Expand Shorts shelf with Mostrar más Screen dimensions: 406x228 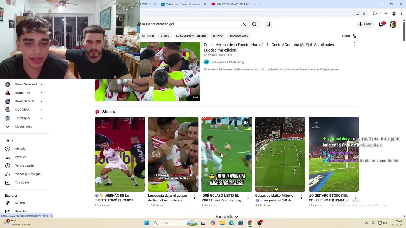(x=227, y=217)
